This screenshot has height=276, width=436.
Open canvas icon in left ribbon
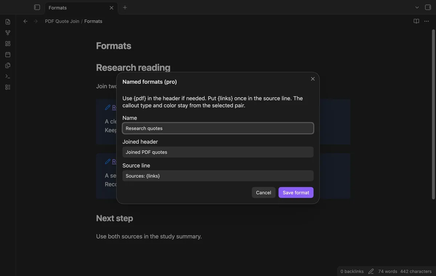click(x=8, y=44)
